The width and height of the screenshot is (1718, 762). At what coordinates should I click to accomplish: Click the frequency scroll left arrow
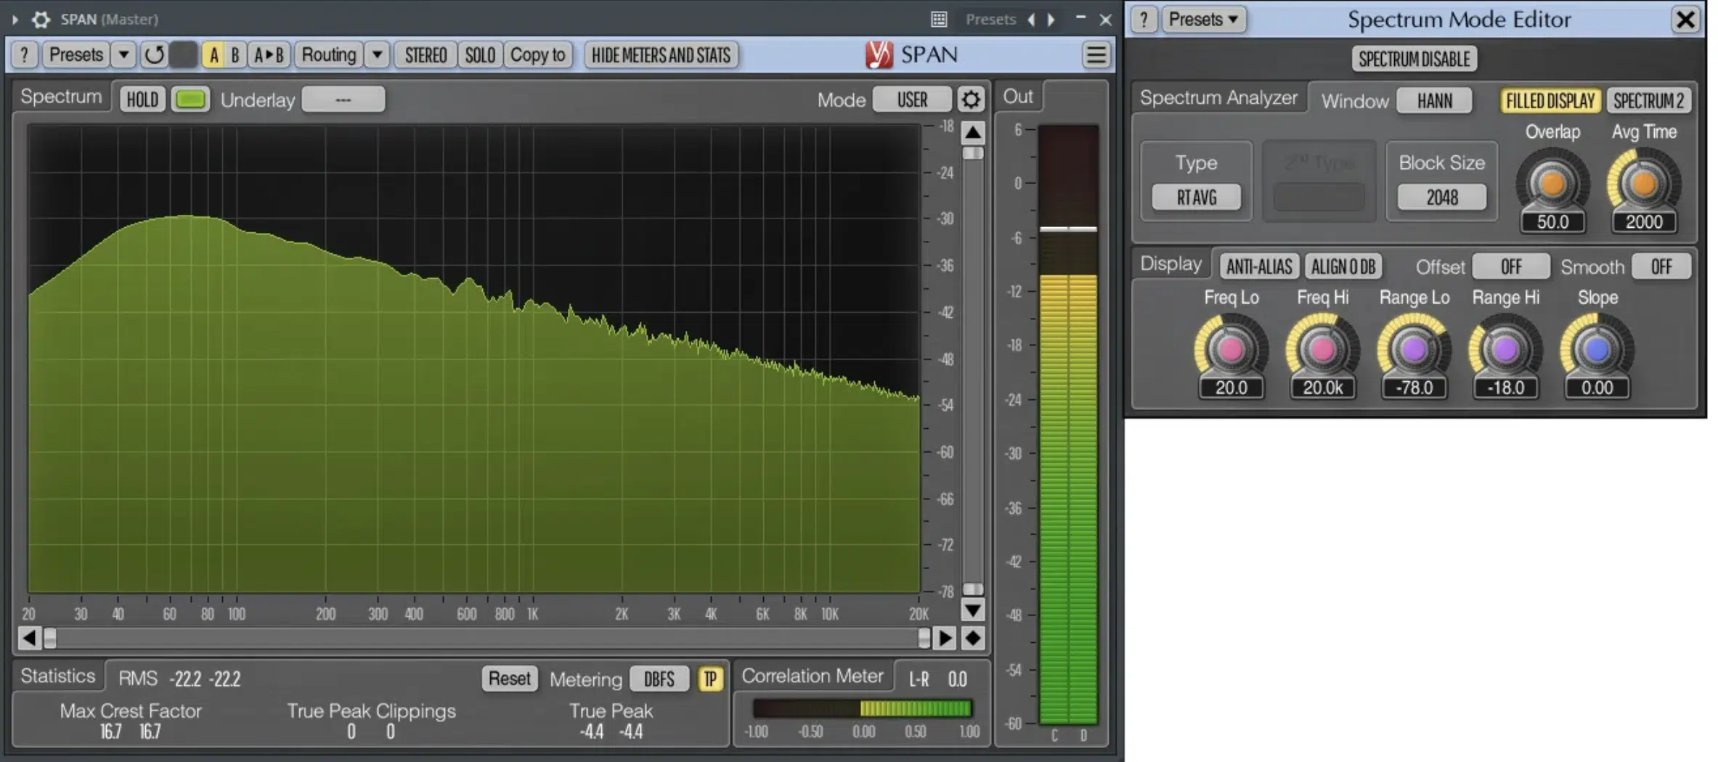click(28, 638)
